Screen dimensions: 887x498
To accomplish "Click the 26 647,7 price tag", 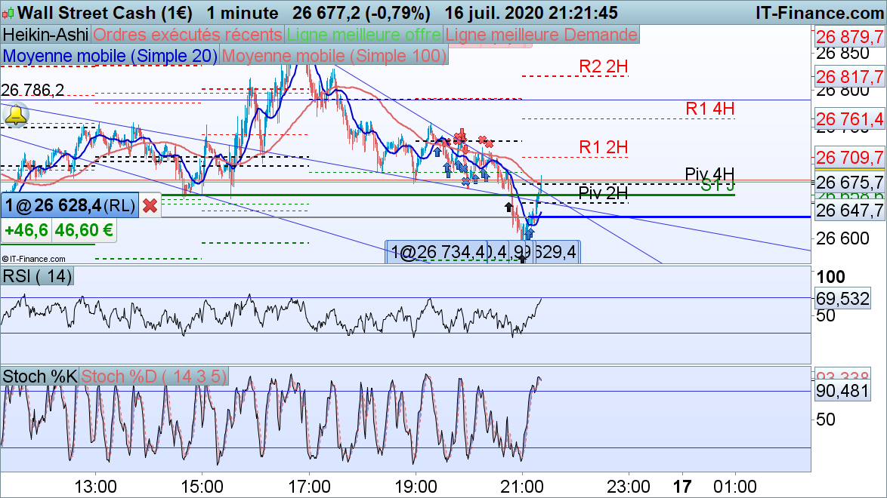I will pos(849,211).
